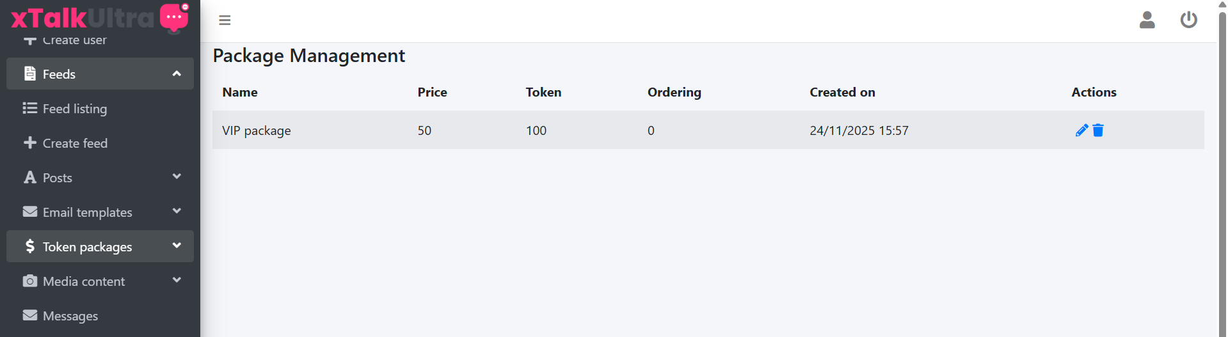Expand Email templates chevron
The width and height of the screenshot is (1228, 337).
[177, 212]
